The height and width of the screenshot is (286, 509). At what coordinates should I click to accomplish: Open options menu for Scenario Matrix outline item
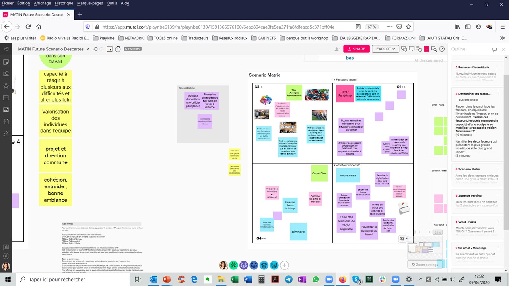(499, 169)
